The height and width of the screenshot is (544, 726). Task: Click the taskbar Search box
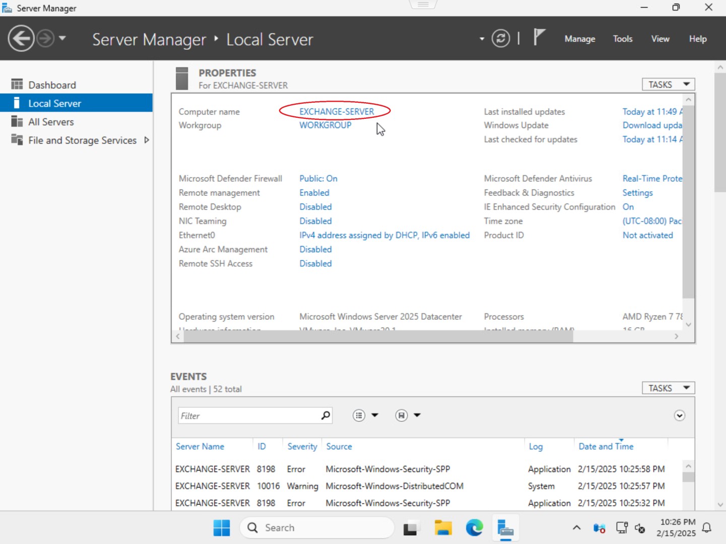pyautogui.click(x=317, y=528)
